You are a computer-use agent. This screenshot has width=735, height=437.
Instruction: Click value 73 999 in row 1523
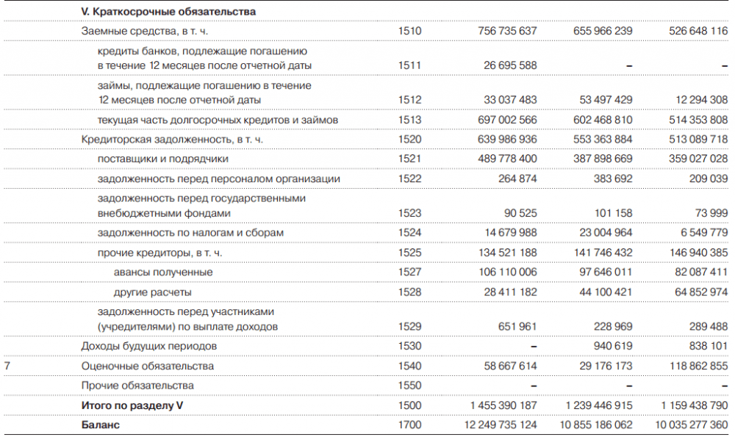click(x=711, y=213)
